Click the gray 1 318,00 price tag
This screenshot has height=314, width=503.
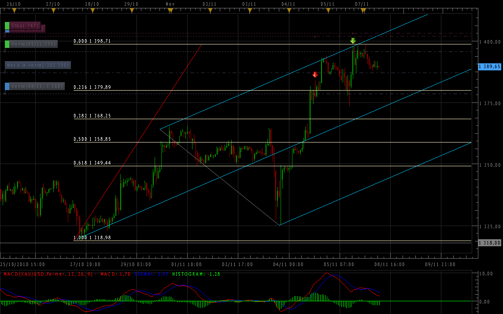pos(490,243)
